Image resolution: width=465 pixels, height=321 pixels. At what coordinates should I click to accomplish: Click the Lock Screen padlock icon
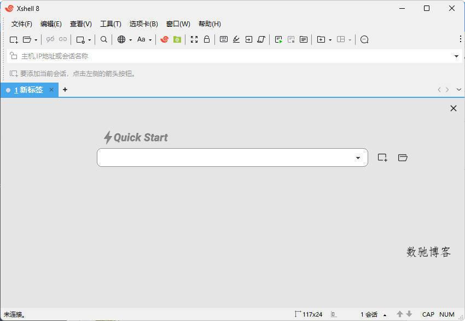(x=207, y=39)
